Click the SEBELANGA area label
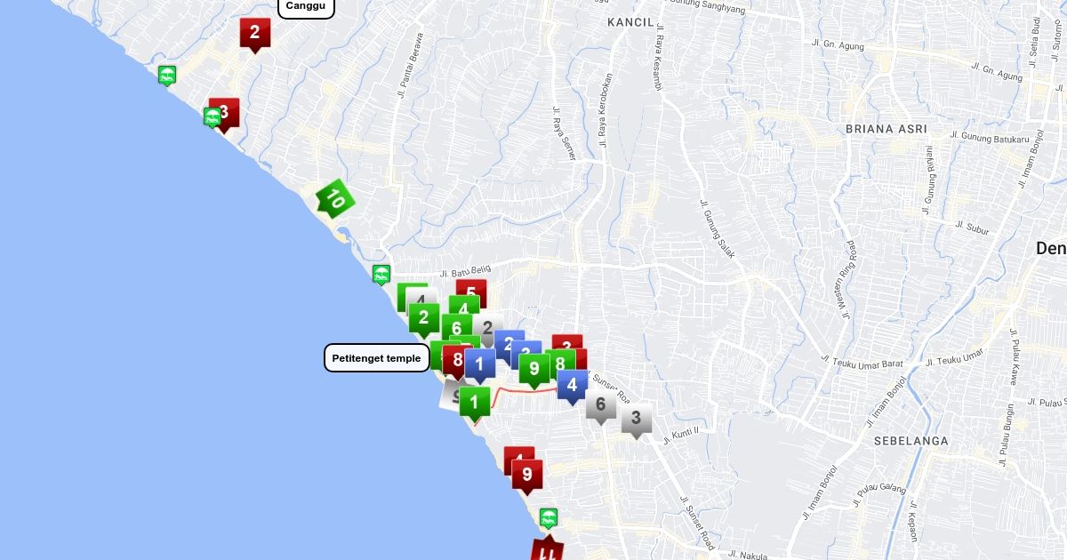This screenshot has height=560, width=1067. click(x=911, y=441)
